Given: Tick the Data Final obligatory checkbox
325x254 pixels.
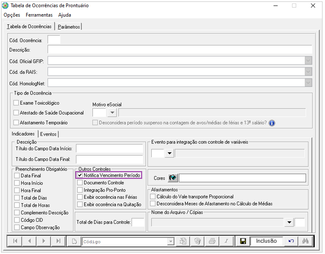Looking at the screenshot, I should [17, 176].
